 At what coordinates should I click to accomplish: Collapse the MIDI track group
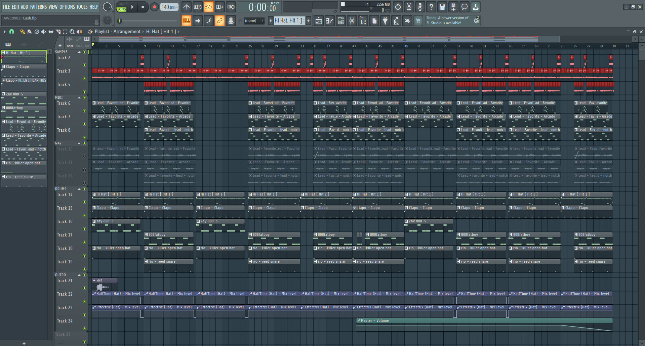pyautogui.click(x=79, y=98)
